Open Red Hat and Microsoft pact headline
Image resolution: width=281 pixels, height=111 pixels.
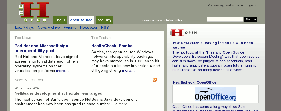tap(41, 48)
